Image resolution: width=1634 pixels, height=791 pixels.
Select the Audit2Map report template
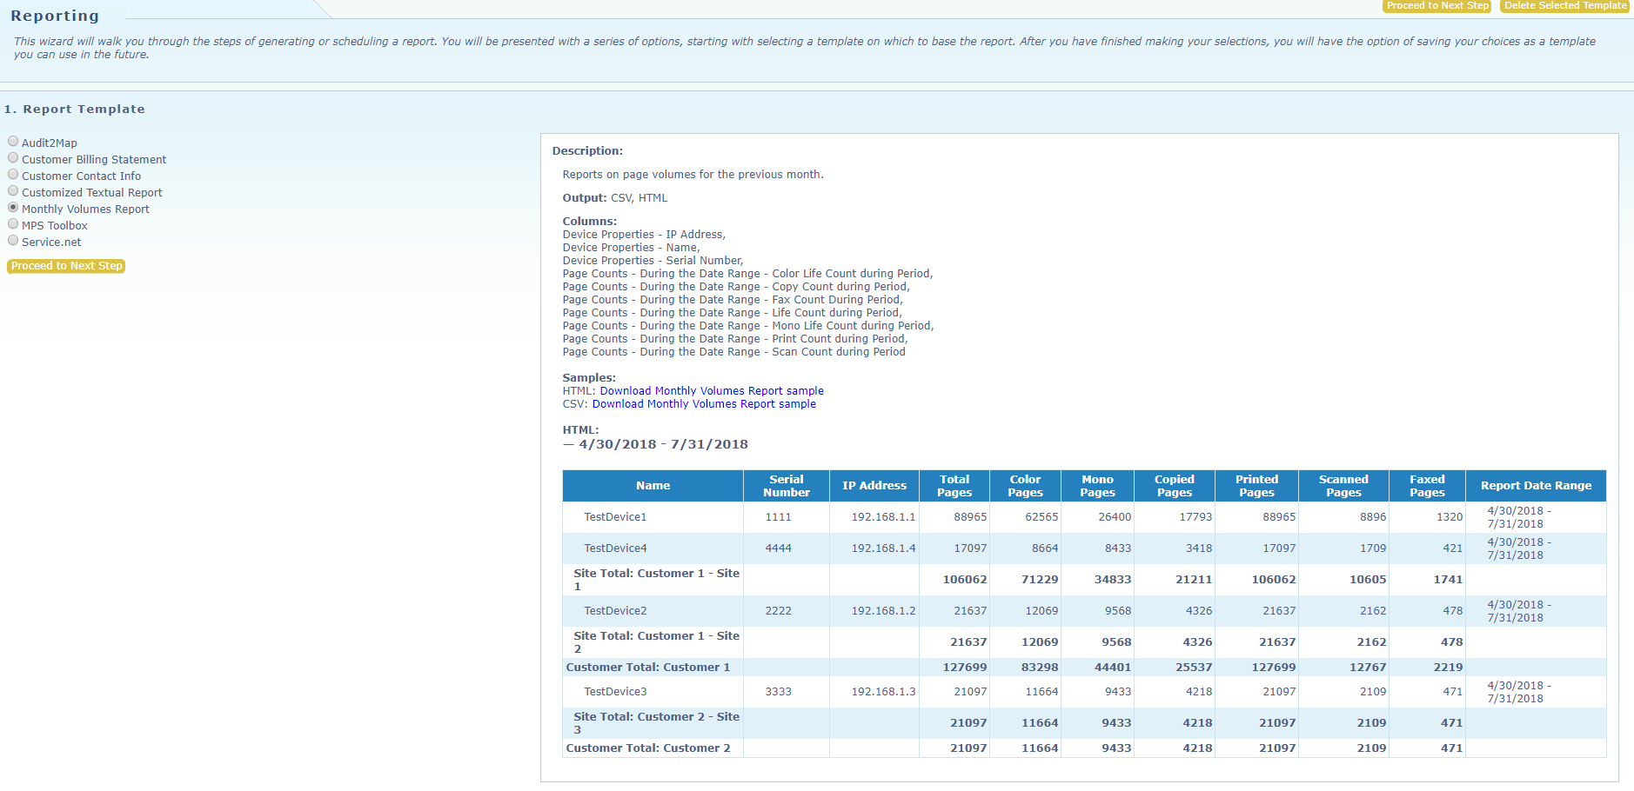(x=13, y=142)
